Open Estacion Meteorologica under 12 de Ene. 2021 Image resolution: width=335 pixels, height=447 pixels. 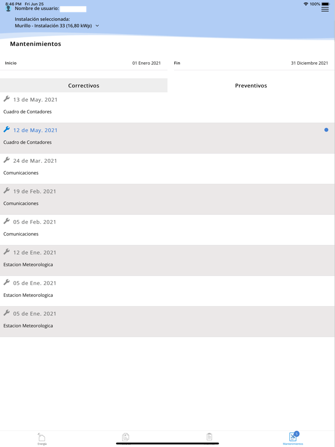tap(28, 265)
